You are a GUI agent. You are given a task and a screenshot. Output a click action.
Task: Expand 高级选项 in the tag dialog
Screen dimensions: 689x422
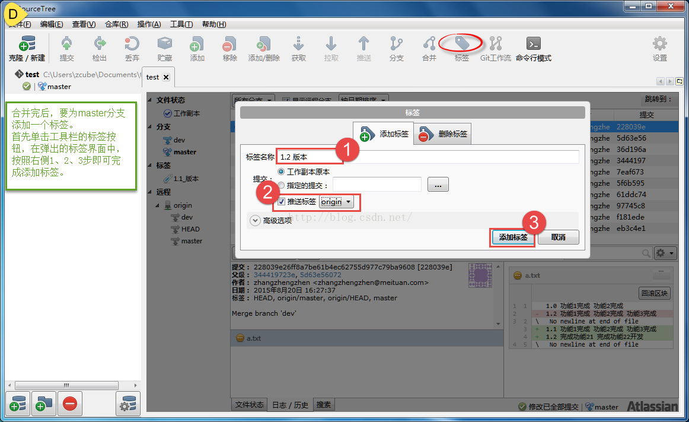(255, 220)
